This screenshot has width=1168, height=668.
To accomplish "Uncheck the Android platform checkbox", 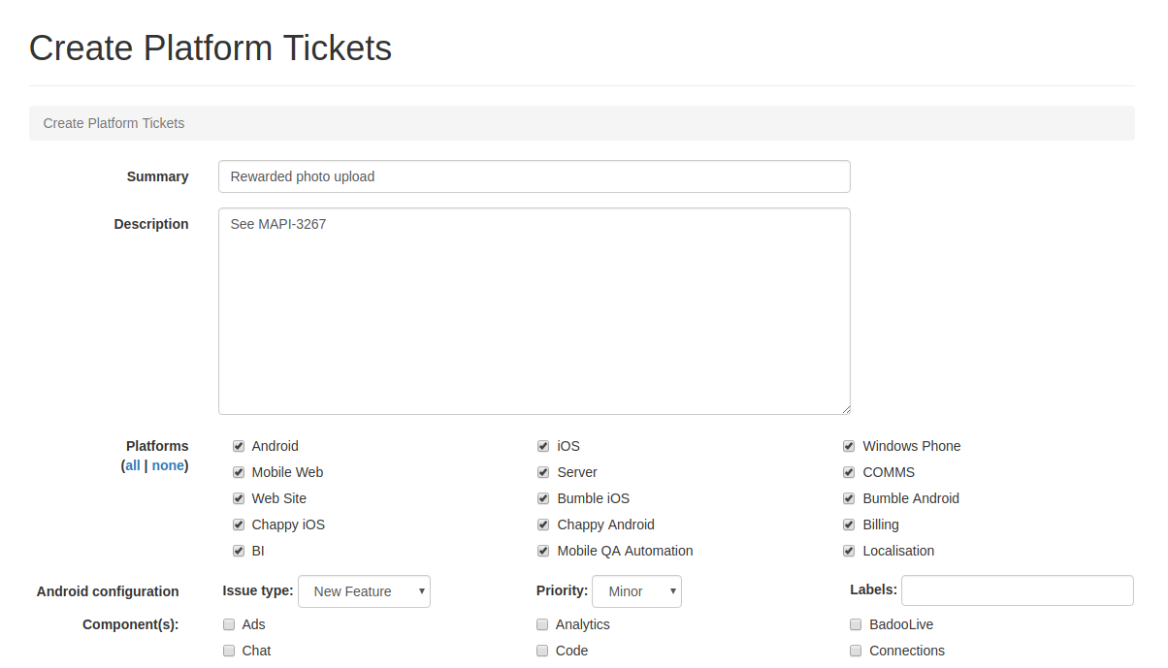I will (239, 446).
